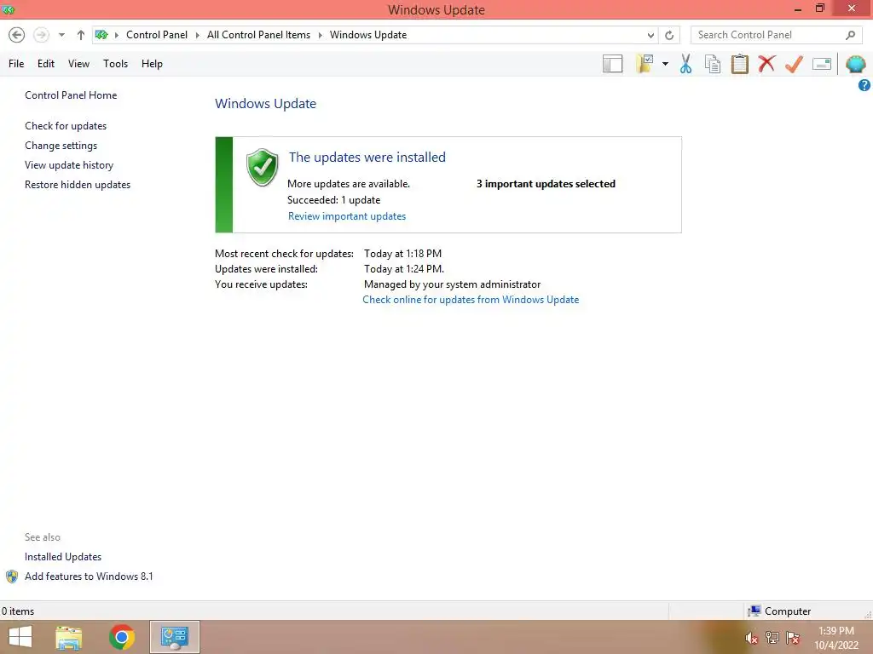This screenshot has width=873, height=654.
Task: Expand the chevron before Control Panel breadcrumb
Action: point(117,35)
